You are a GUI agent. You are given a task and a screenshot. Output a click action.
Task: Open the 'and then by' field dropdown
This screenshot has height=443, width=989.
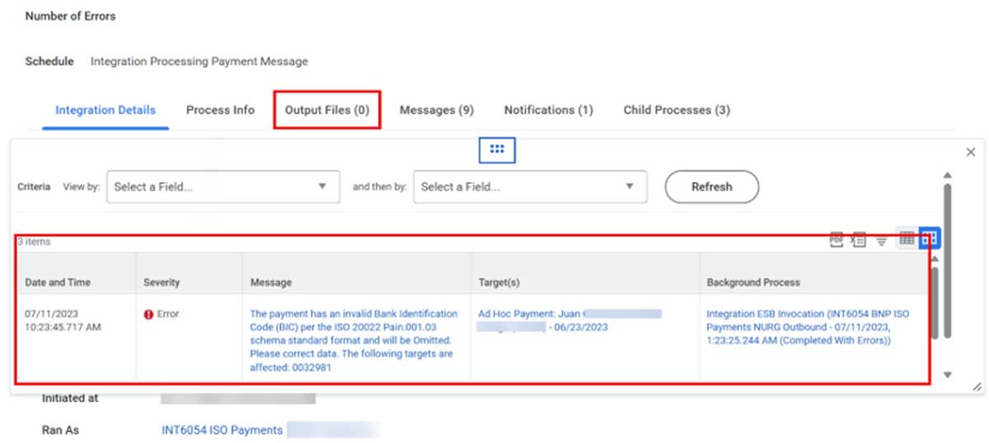[530, 187]
